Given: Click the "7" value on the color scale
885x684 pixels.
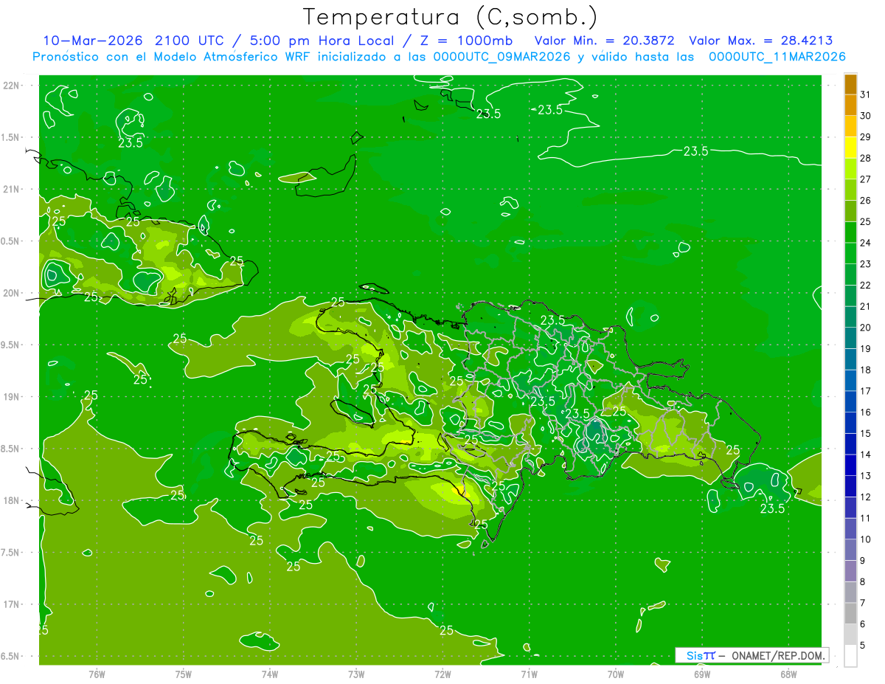Looking at the screenshot, I should coord(863,603).
